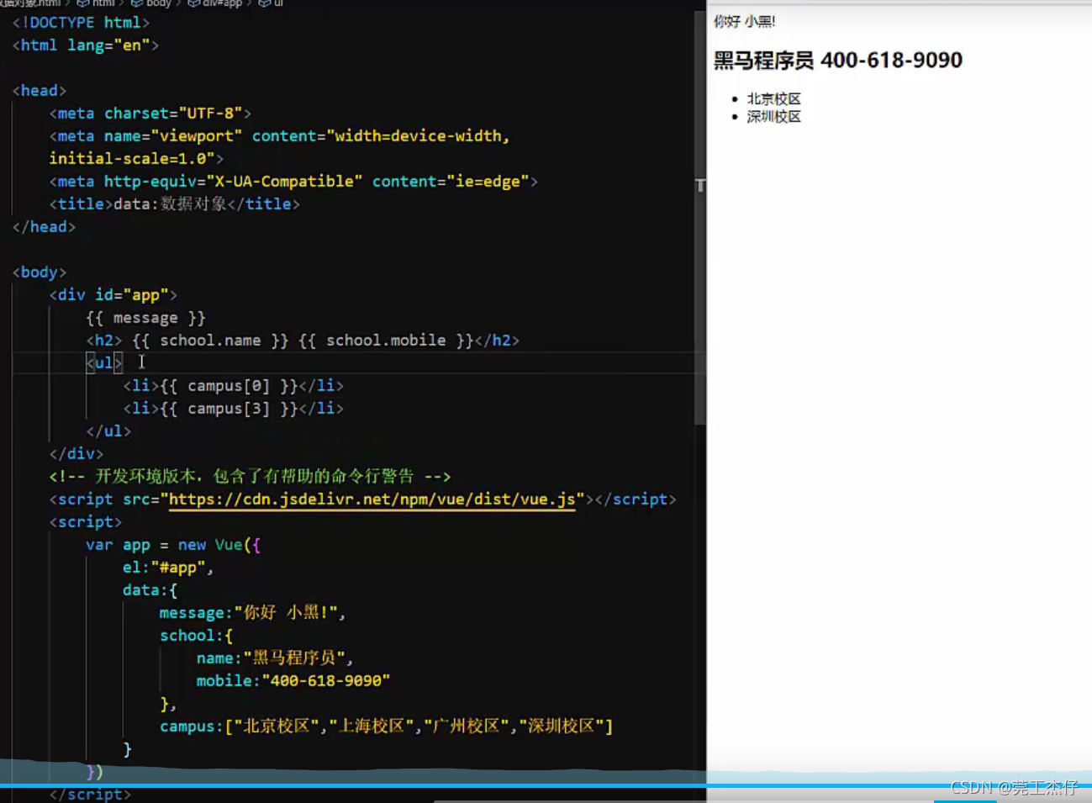The width and height of the screenshot is (1092, 803).
Task: Click school.mobile in the h2 line
Action: tap(386, 341)
